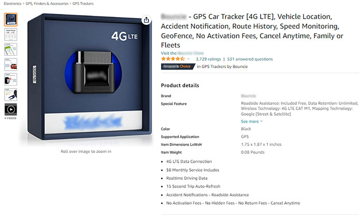Click the share icon on product image
The height and width of the screenshot is (217, 362).
(146, 20)
